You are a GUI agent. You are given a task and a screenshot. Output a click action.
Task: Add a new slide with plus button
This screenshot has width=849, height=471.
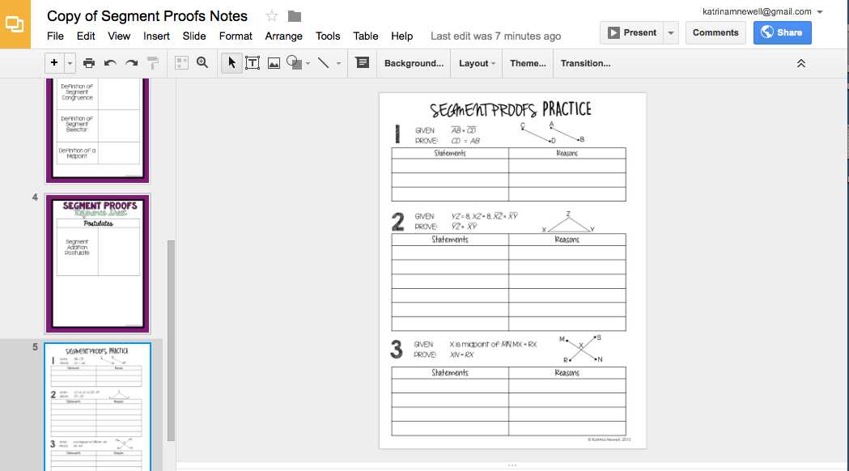(54, 63)
